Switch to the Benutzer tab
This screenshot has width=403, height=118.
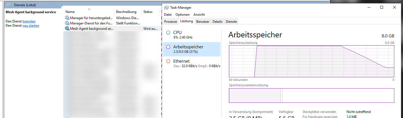point(203,22)
